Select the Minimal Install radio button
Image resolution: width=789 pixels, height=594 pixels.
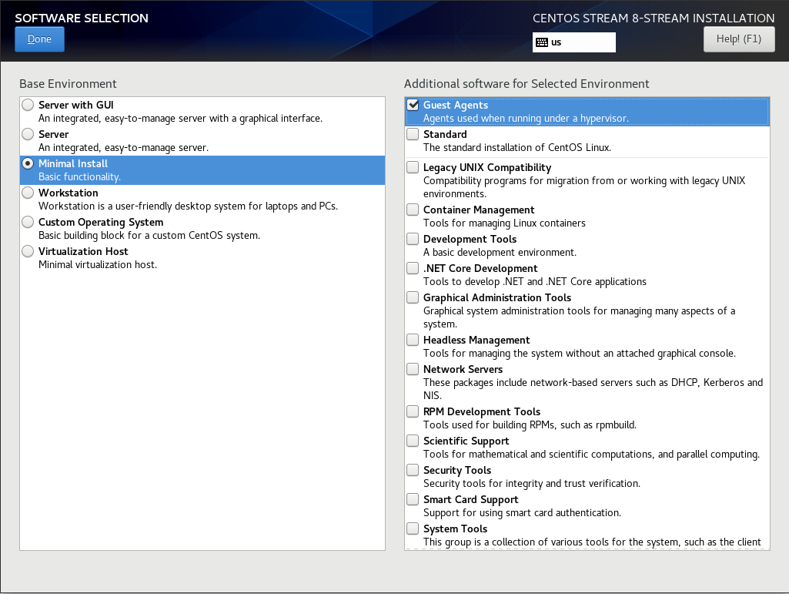[x=28, y=163]
